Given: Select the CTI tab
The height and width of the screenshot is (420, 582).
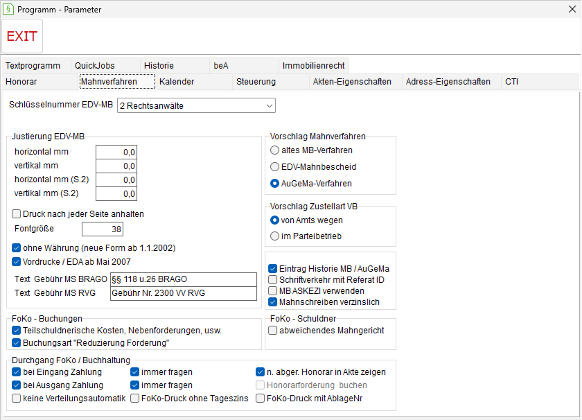Looking at the screenshot, I should [540, 82].
